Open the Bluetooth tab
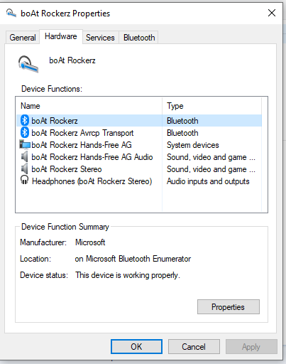Screen dimensions: 286x364 click(x=139, y=38)
